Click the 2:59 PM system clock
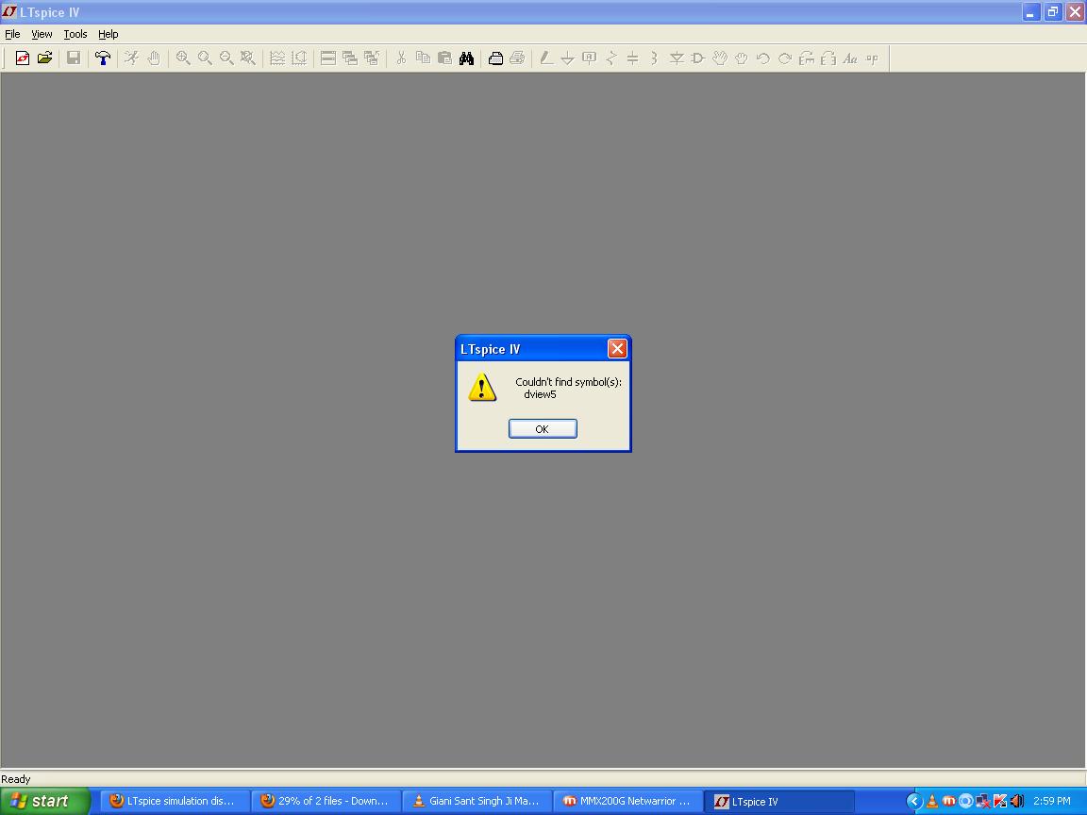This screenshot has height=815, width=1087. pyautogui.click(x=1052, y=801)
